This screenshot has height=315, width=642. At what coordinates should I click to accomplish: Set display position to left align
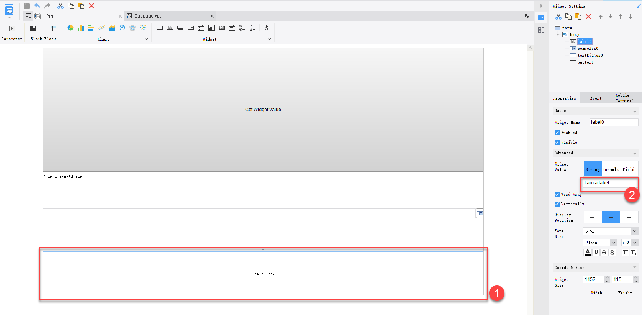tap(593, 217)
